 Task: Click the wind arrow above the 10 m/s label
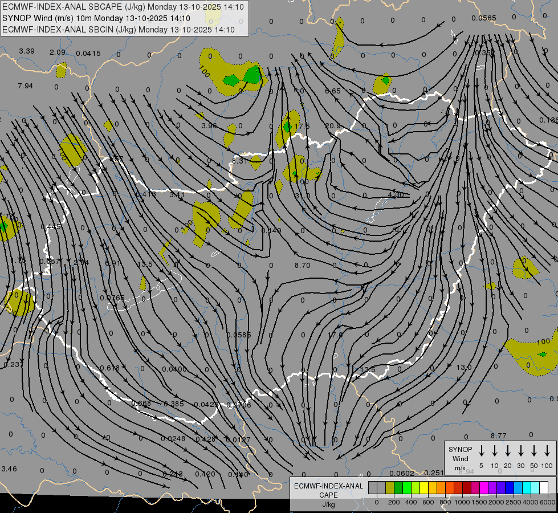(x=495, y=450)
